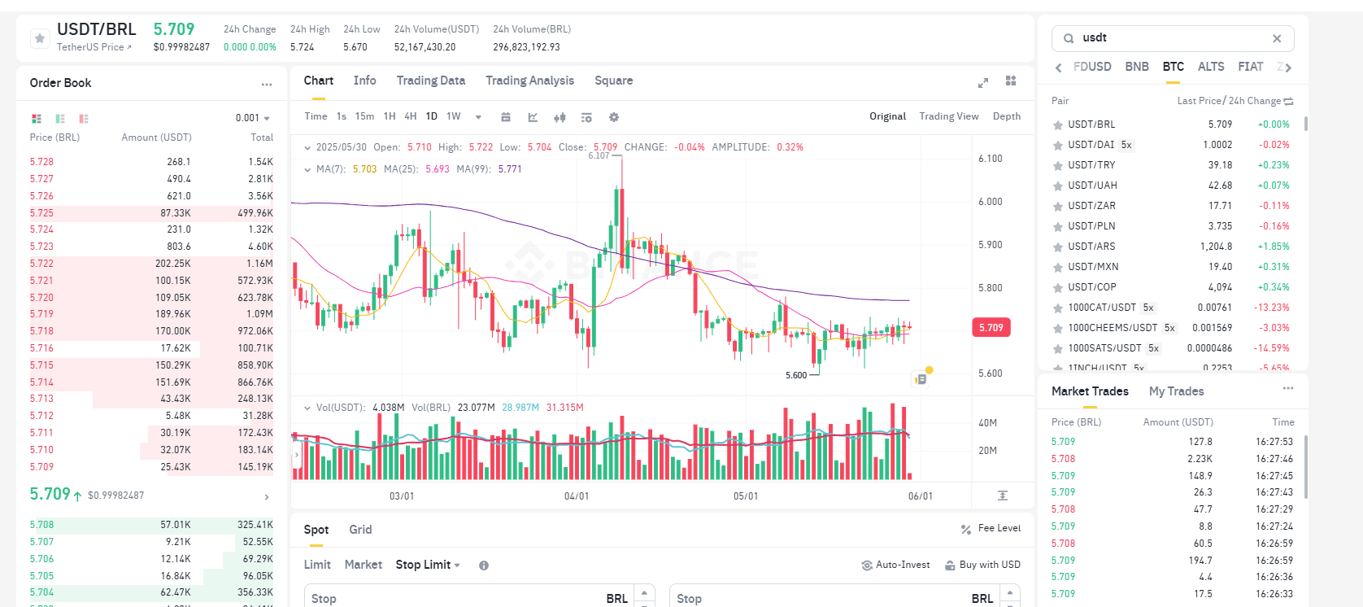This screenshot has width=1363, height=607.
Task: Click pair list scrollbar
Action: 1306,124
